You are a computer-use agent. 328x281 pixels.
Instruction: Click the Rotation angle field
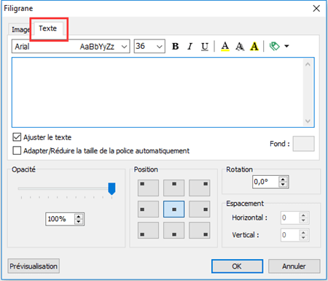tap(265, 182)
